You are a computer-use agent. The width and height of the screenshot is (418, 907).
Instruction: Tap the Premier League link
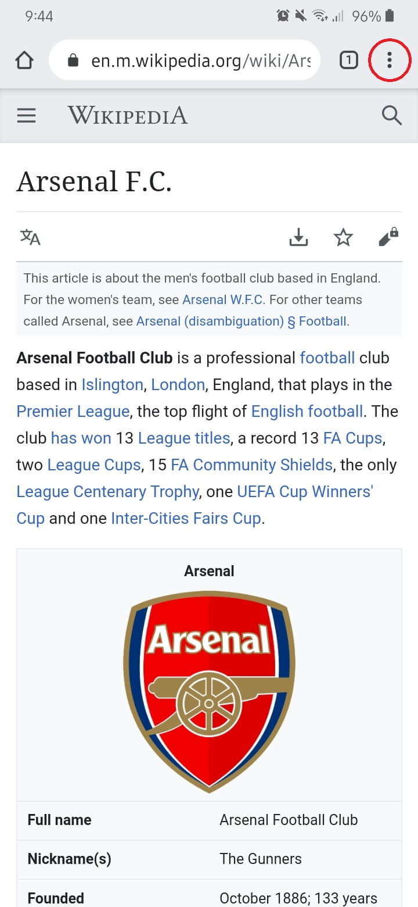tap(73, 412)
